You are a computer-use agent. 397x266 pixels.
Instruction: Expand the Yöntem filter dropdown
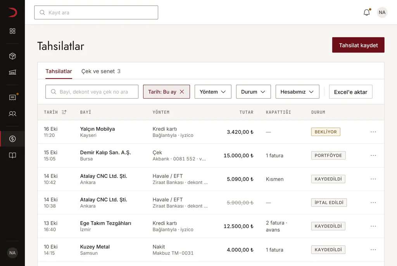pyautogui.click(x=213, y=92)
